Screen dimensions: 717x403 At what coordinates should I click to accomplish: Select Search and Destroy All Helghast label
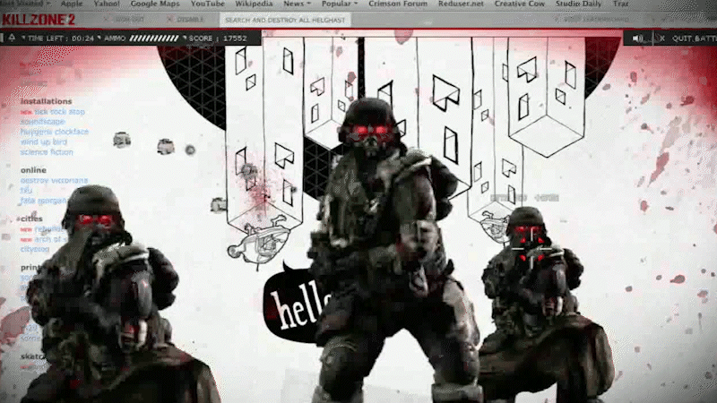(285, 20)
